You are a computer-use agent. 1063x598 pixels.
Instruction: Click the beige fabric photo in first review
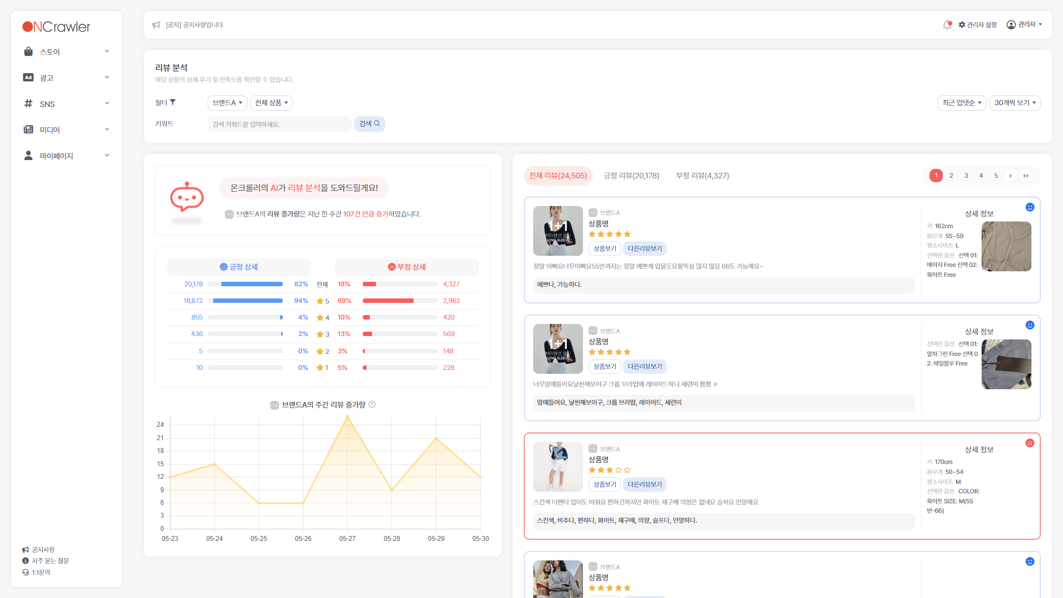(1007, 246)
